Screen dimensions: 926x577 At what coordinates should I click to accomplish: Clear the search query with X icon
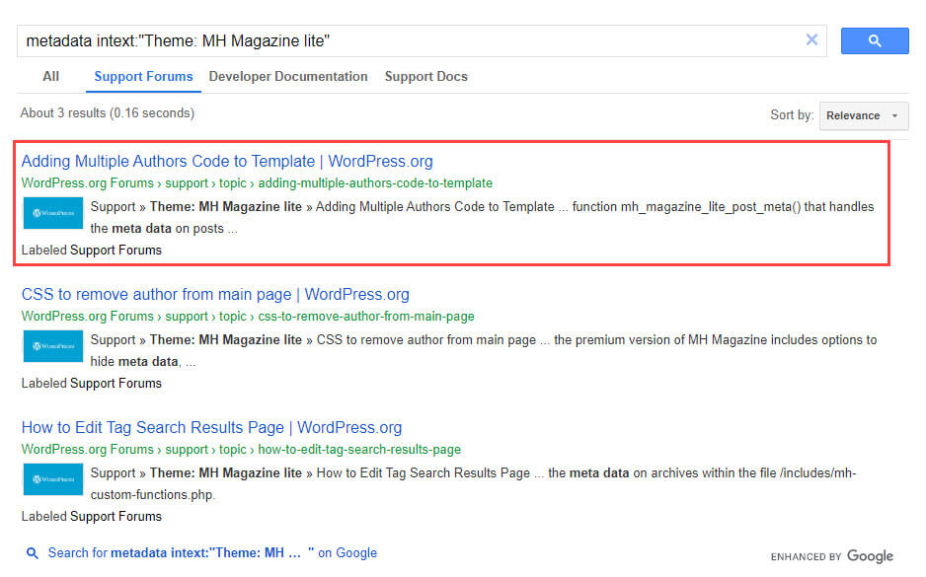click(x=811, y=39)
